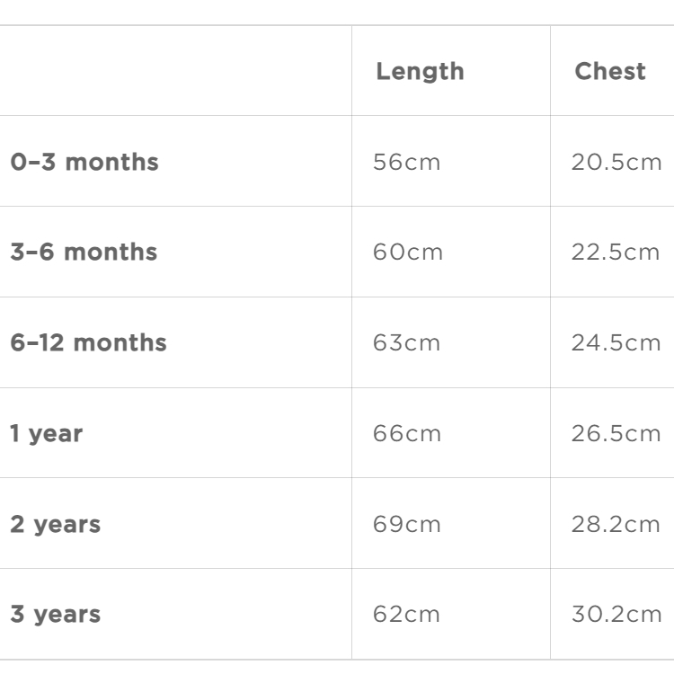Click the 22.5cm chest cell
The image size is (674, 674).
pos(616,253)
